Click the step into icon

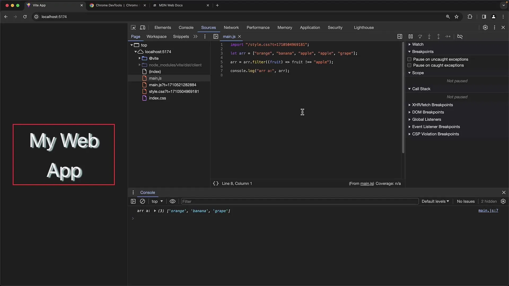pyautogui.click(x=429, y=37)
